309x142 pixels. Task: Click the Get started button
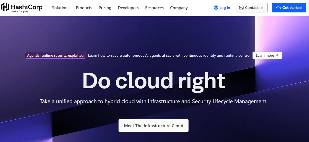[x=289, y=8]
